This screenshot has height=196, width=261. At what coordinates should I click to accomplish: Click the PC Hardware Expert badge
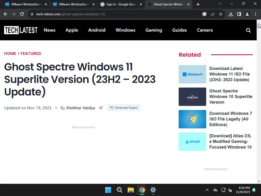tap(124, 108)
